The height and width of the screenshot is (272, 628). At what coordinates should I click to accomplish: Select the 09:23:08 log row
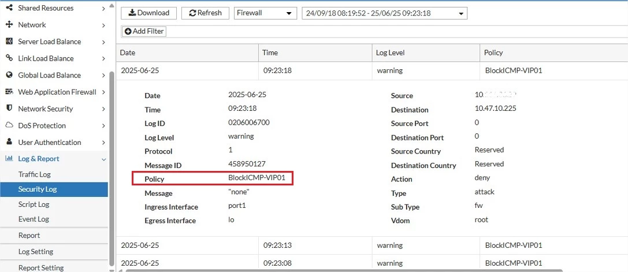click(372, 263)
